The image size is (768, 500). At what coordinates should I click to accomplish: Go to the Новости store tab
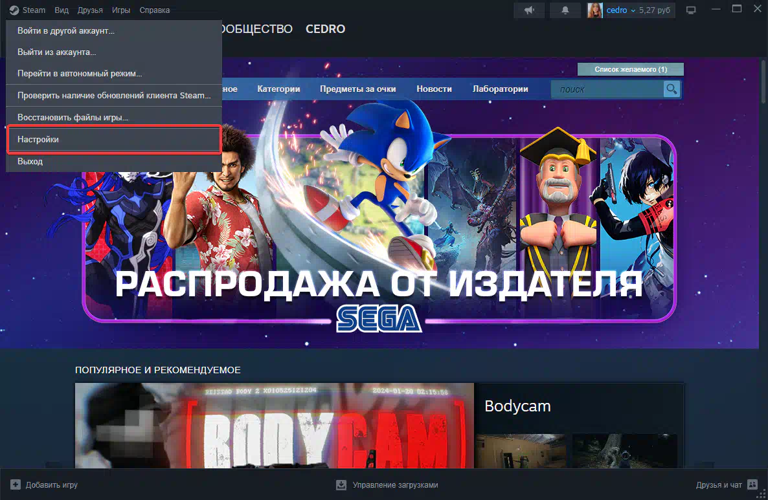434,89
